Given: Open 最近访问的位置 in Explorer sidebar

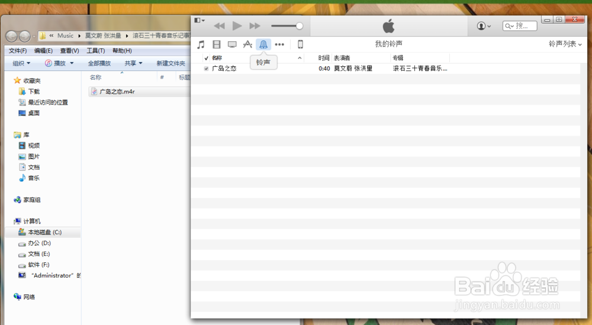Looking at the screenshot, I should point(43,103).
